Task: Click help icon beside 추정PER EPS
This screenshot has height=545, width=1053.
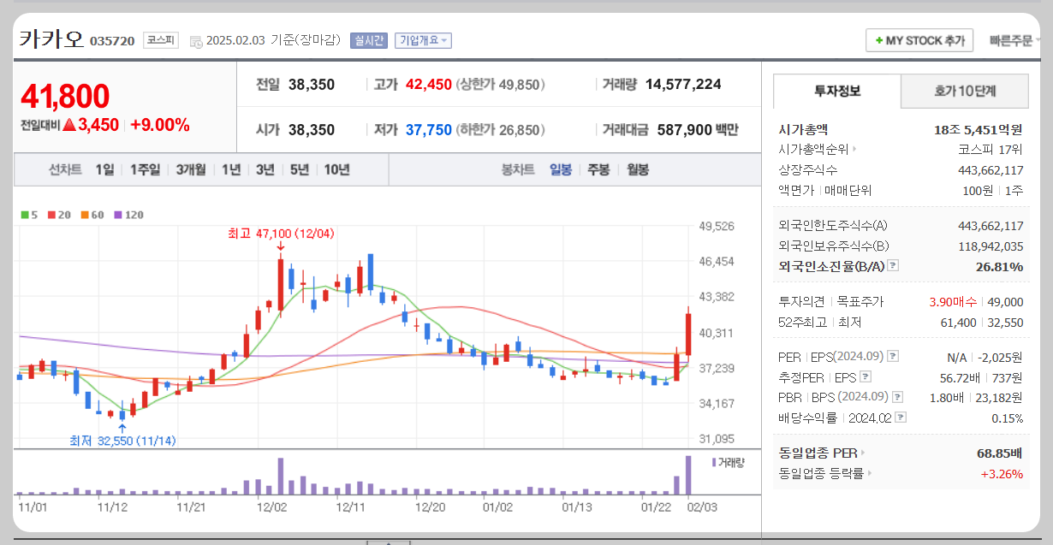Action: pyautogui.click(x=865, y=376)
